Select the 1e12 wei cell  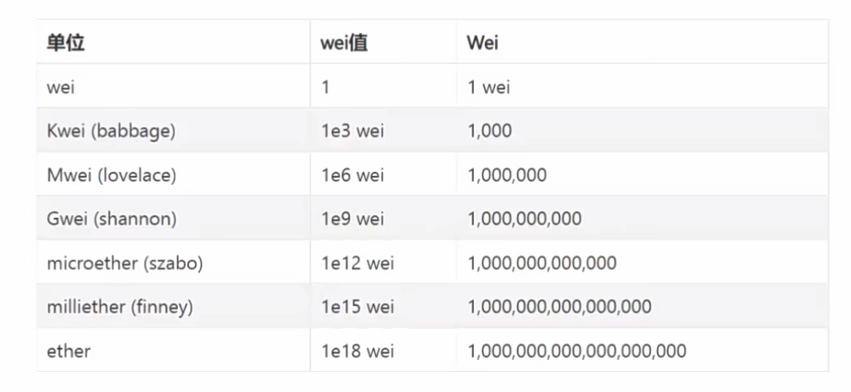[x=357, y=263]
